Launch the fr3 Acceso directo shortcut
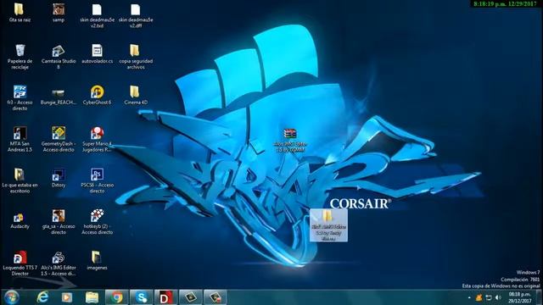This screenshot has width=543, height=305. [20, 98]
